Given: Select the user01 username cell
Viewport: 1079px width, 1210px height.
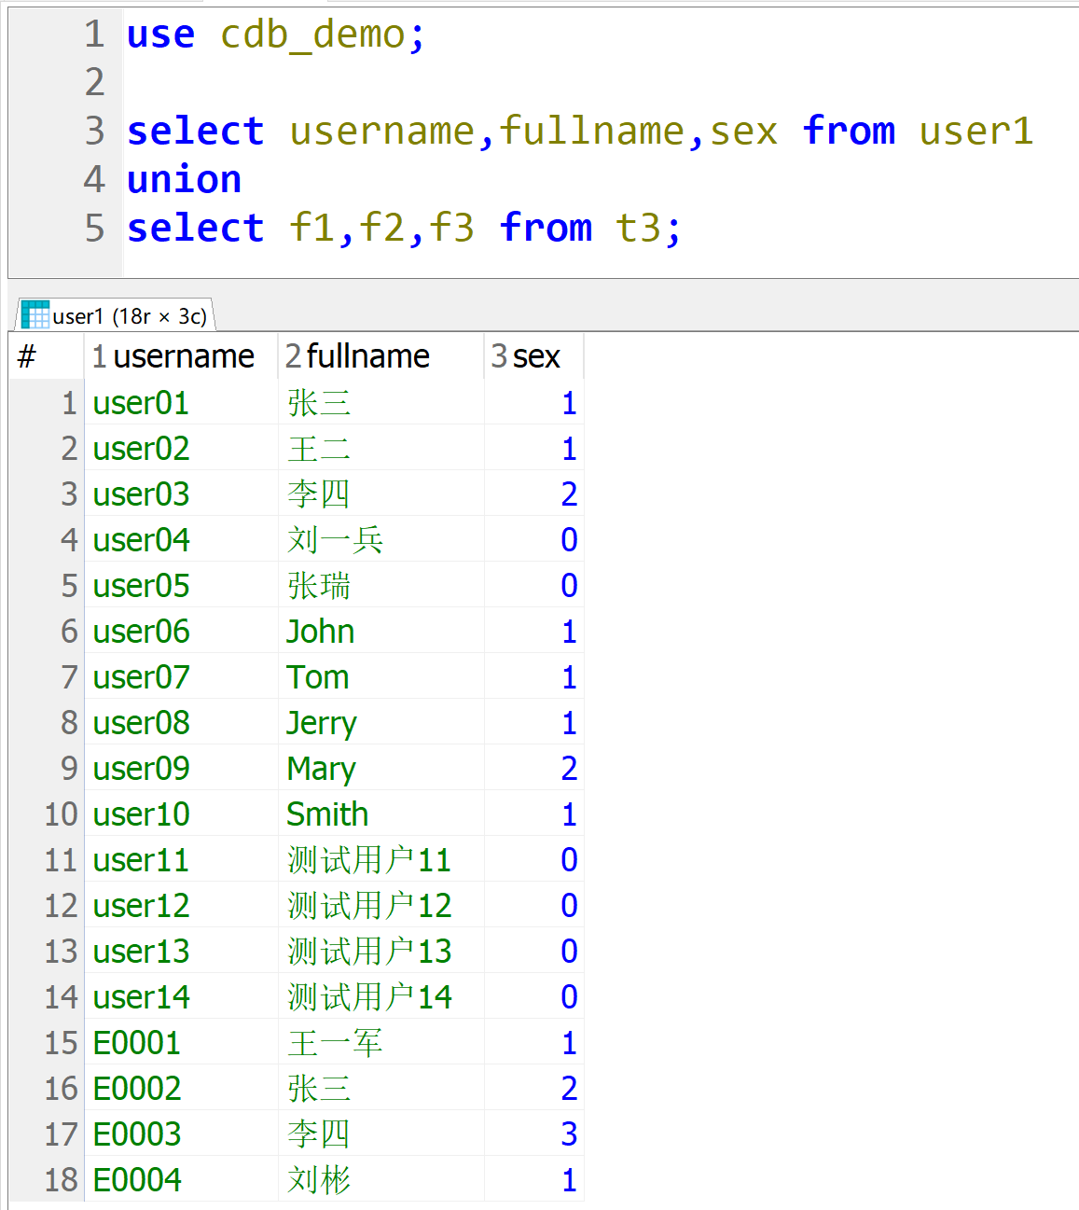Looking at the screenshot, I should tap(141, 403).
